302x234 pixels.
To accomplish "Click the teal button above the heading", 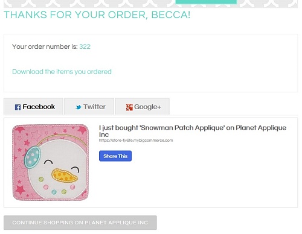I will (x=206, y=2).
